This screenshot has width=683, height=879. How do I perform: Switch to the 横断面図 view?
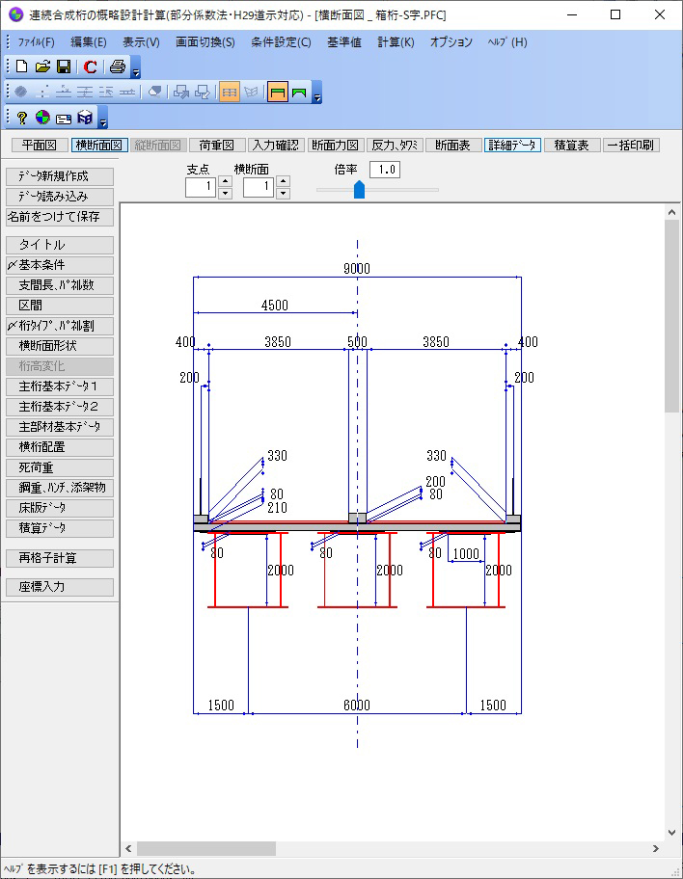(x=99, y=146)
